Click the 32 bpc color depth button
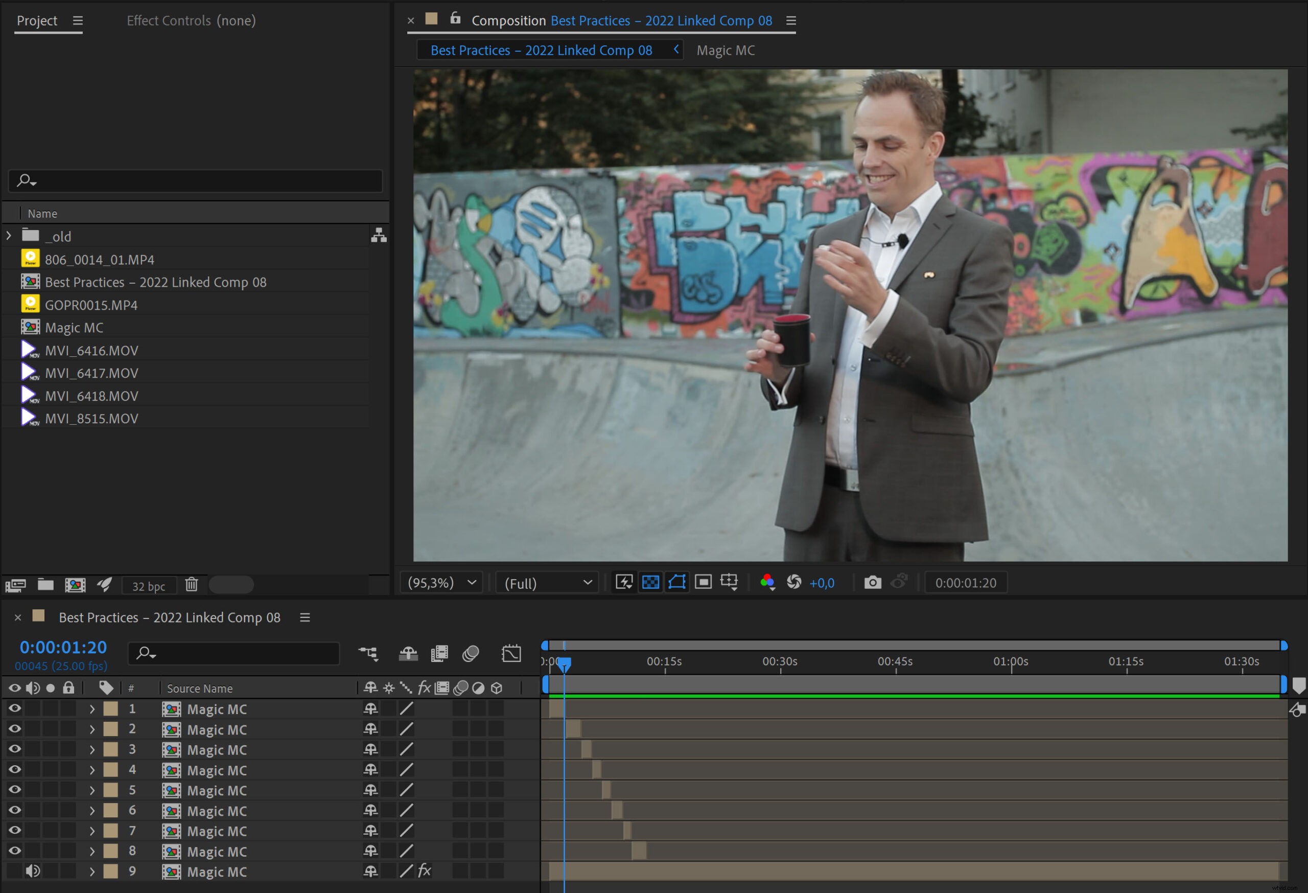The image size is (1308, 893). 149,585
